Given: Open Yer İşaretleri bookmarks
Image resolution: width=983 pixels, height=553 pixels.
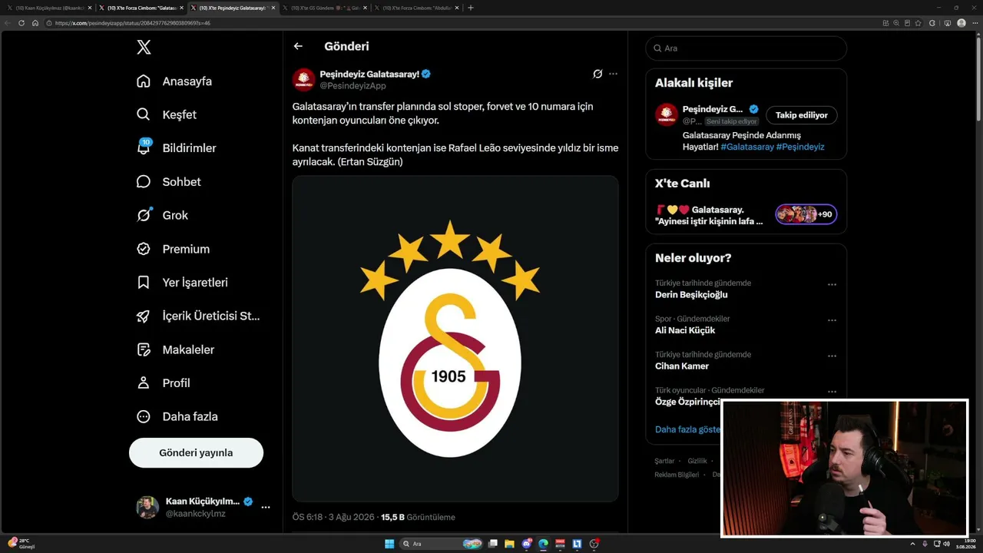Looking at the screenshot, I should 182,283.
